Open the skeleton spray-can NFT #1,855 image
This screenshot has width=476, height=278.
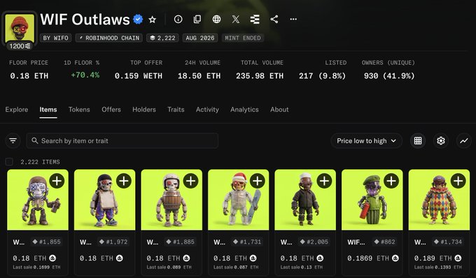38,200
